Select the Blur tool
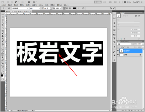This screenshot has height=112, width=145. [x=3, y=46]
